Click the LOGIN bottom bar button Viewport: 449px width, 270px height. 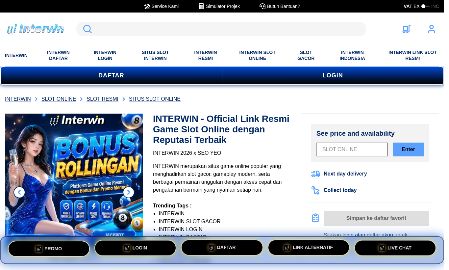click(x=135, y=248)
